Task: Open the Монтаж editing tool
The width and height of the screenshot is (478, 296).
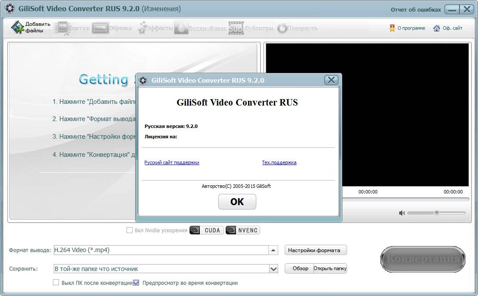Action: (x=72, y=28)
